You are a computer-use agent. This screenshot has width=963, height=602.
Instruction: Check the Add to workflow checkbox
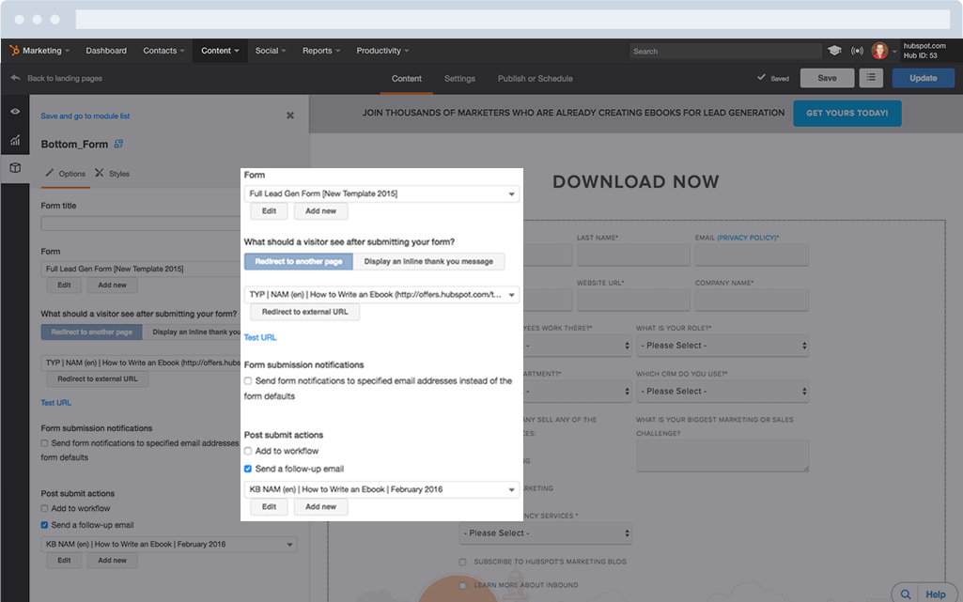[247, 451]
